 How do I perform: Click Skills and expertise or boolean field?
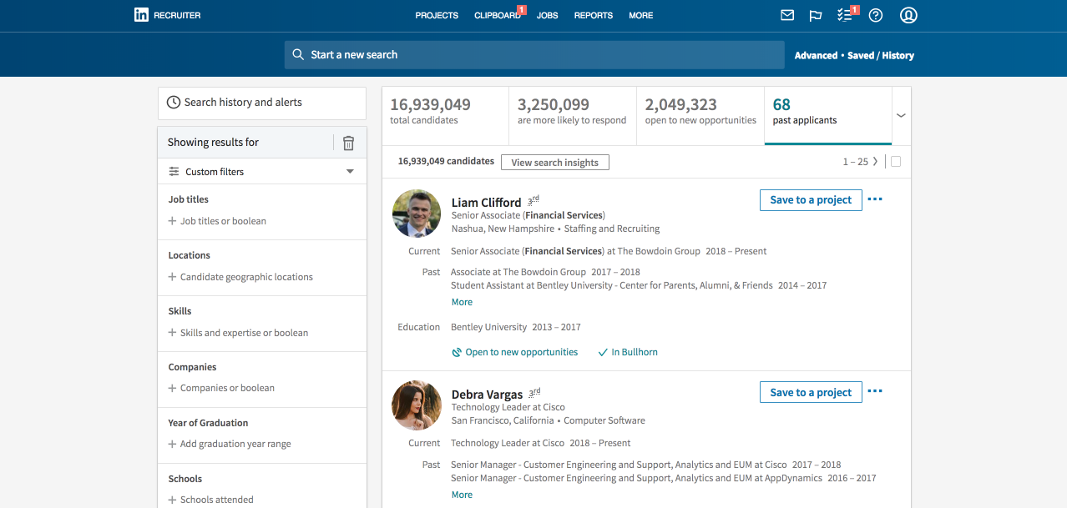244,333
